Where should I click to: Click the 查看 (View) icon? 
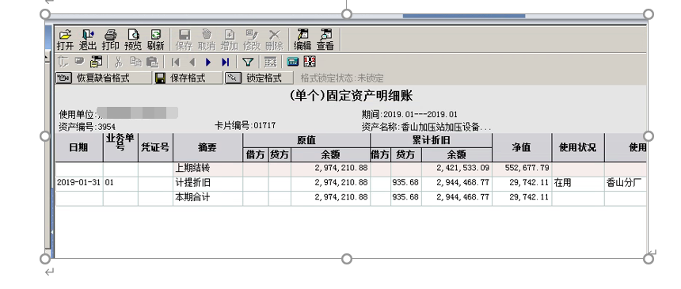(325, 40)
